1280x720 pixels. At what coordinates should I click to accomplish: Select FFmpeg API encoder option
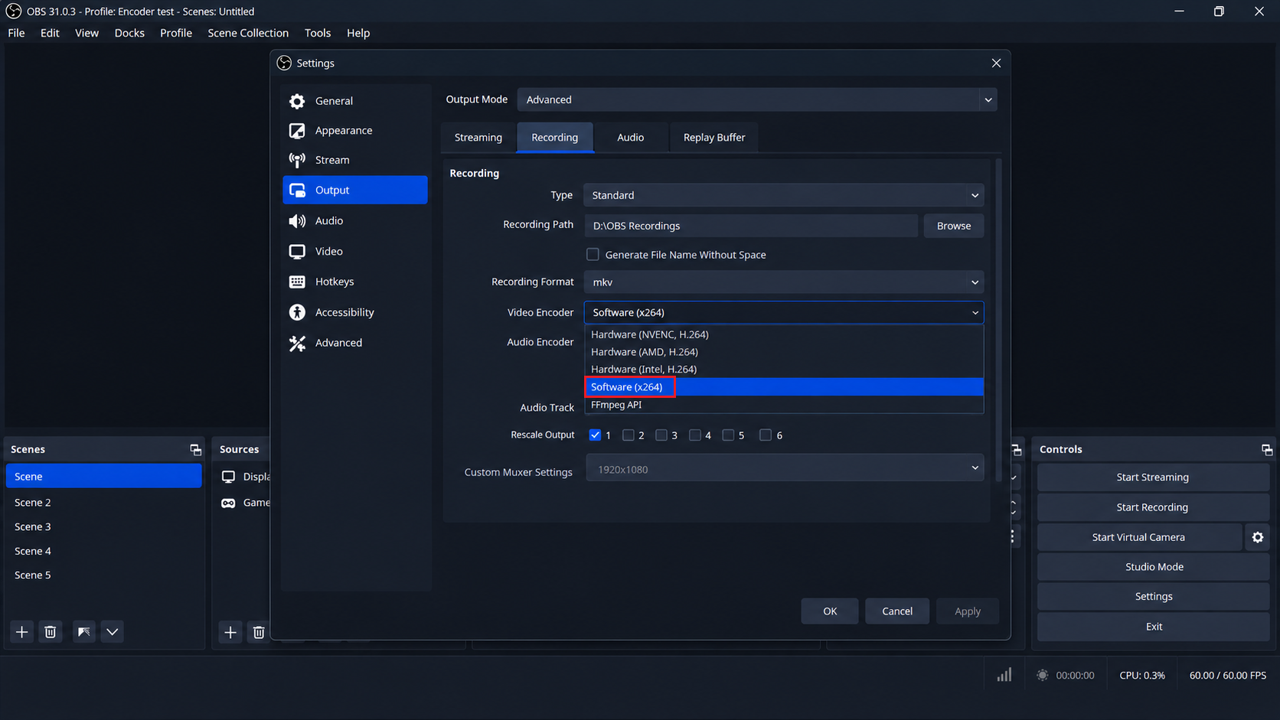[x=784, y=405]
